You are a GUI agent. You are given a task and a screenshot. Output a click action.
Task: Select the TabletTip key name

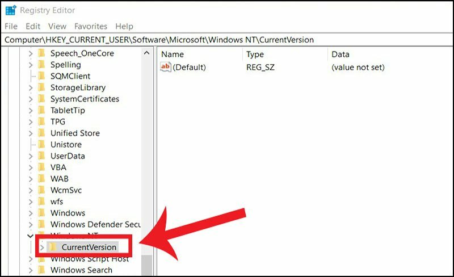(68, 110)
